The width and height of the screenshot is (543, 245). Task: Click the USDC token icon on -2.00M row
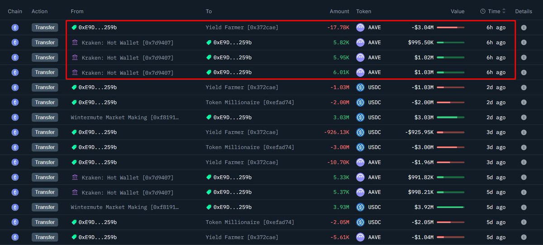(361, 103)
